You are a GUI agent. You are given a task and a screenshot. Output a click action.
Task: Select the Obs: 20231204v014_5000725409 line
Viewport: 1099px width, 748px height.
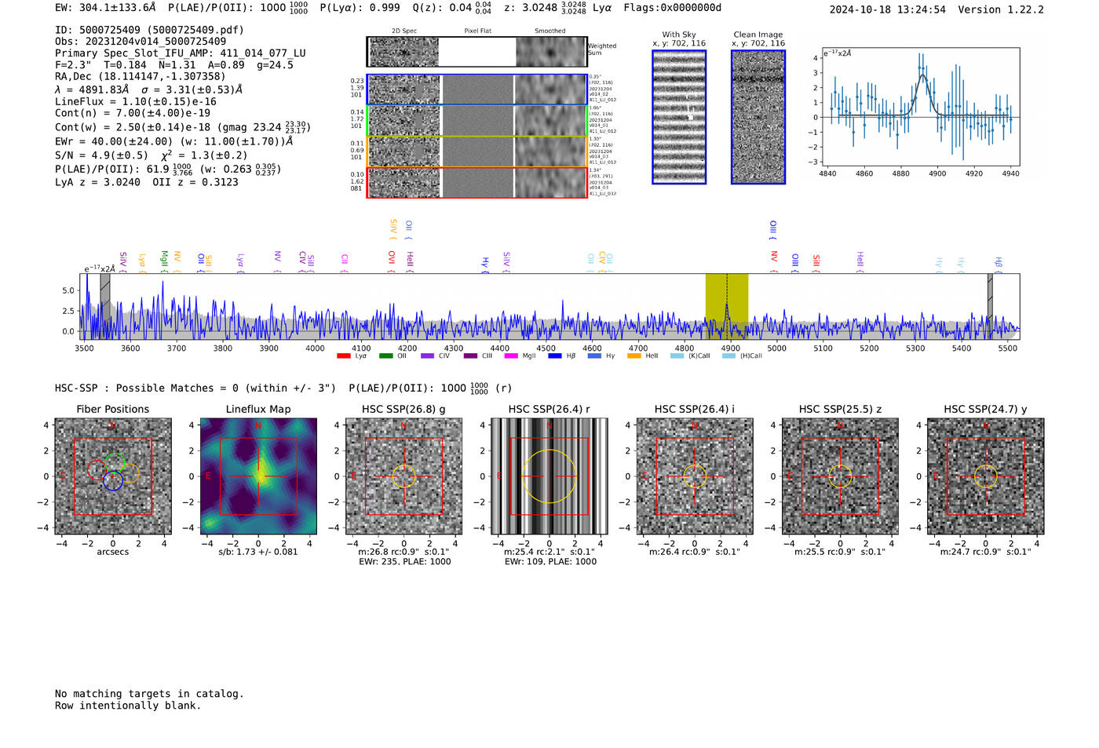(141, 41)
